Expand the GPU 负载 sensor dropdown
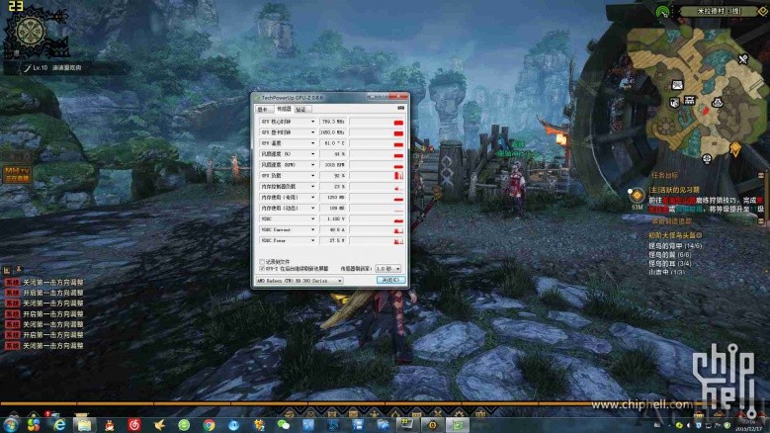Image resolution: width=770 pixels, height=433 pixels. coord(312,176)
